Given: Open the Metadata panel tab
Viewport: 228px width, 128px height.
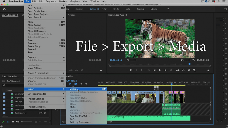Looking at the screenshot, I should point(72,15).
